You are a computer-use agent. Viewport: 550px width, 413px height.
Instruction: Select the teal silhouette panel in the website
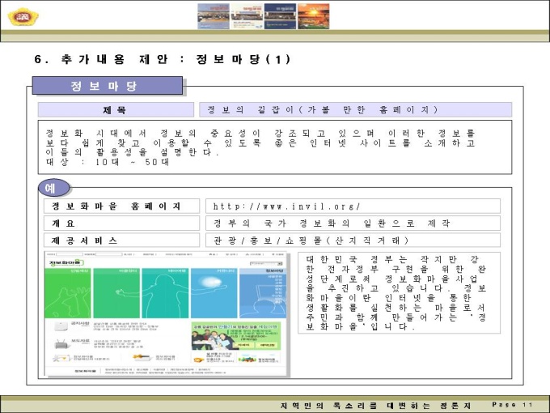coord(165,292)
